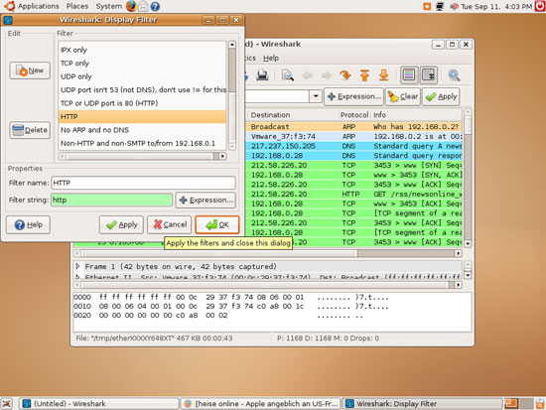Open the find packet magnifier icon
Viewport: 546px width, 410px height.
pos(288,75)
